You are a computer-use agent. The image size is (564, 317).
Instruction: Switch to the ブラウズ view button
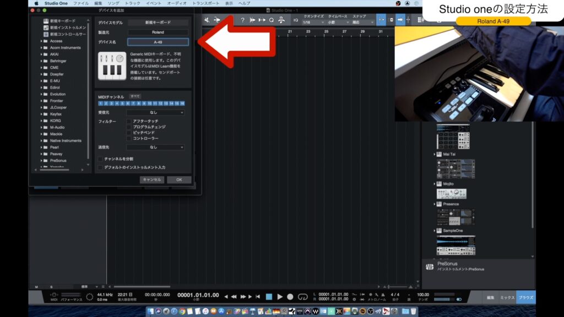526,298
